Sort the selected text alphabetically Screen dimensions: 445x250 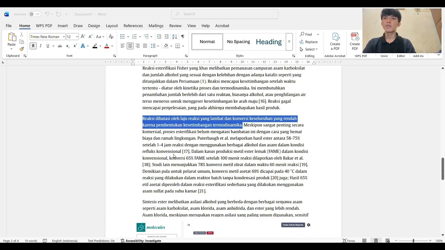(x=175, y=36)
